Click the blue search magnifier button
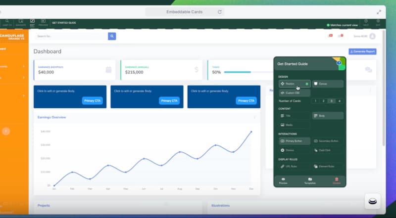This screenshot has width=396, height=218. [112, 37]
